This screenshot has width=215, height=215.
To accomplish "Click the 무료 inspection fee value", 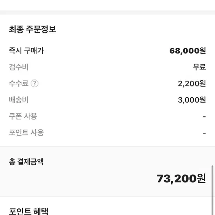I will point(199,67).
